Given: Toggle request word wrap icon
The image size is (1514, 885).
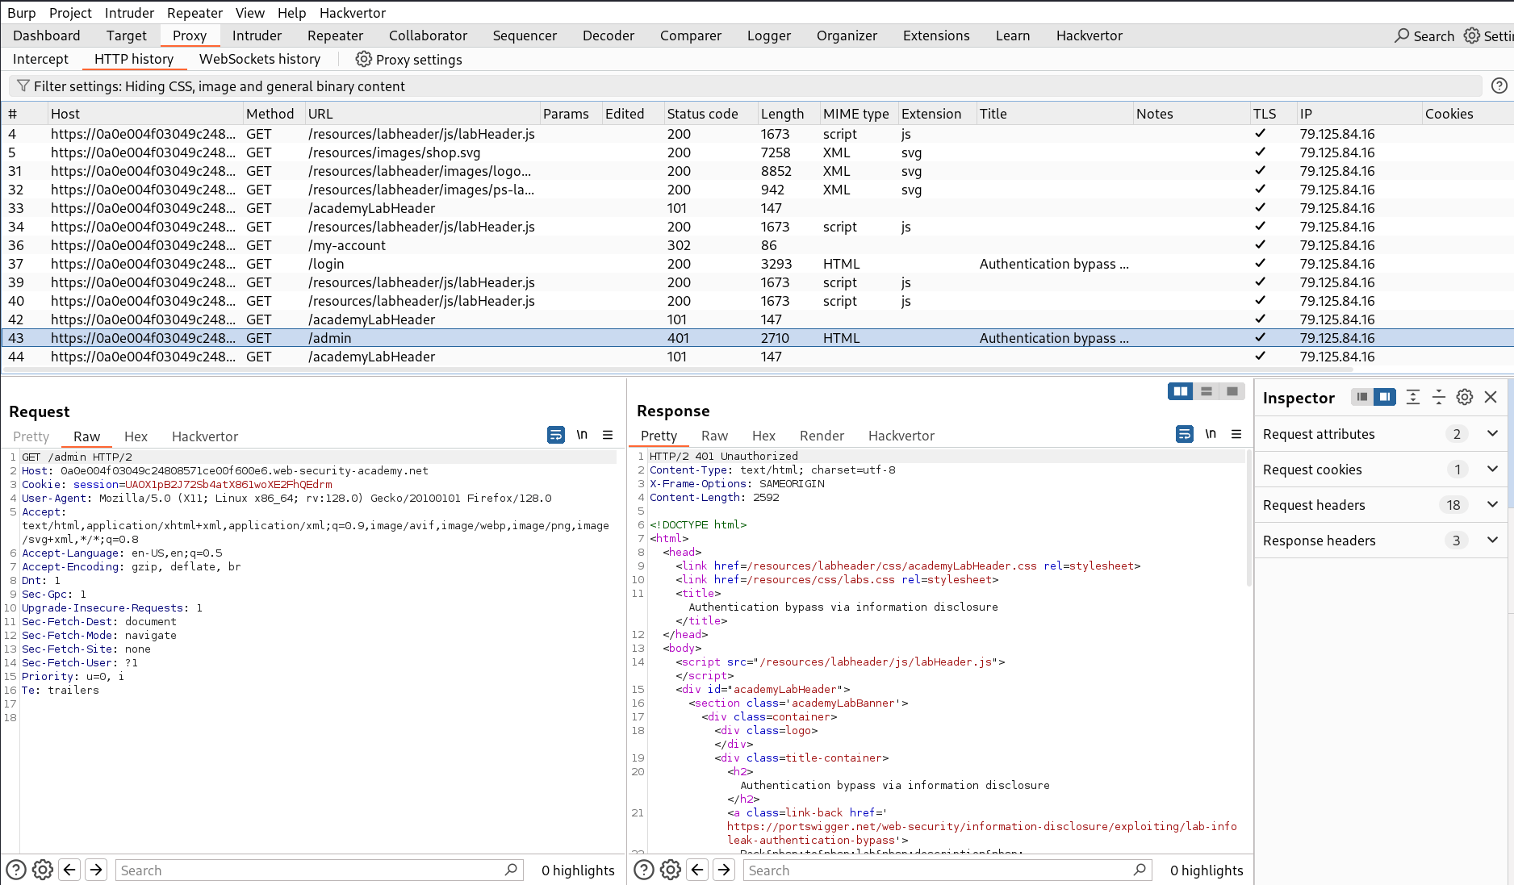Looking at the screenshot, I should pyautogui.click(x=556, y=435).
